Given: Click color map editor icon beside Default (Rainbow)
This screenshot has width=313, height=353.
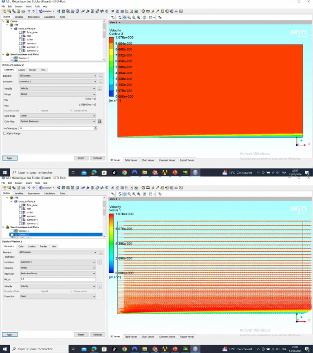Looking at the screenshot, I should 100,121.
